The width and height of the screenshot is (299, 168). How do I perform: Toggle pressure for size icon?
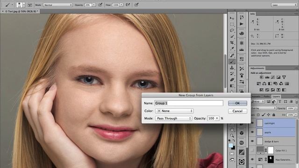pos(136,5)
